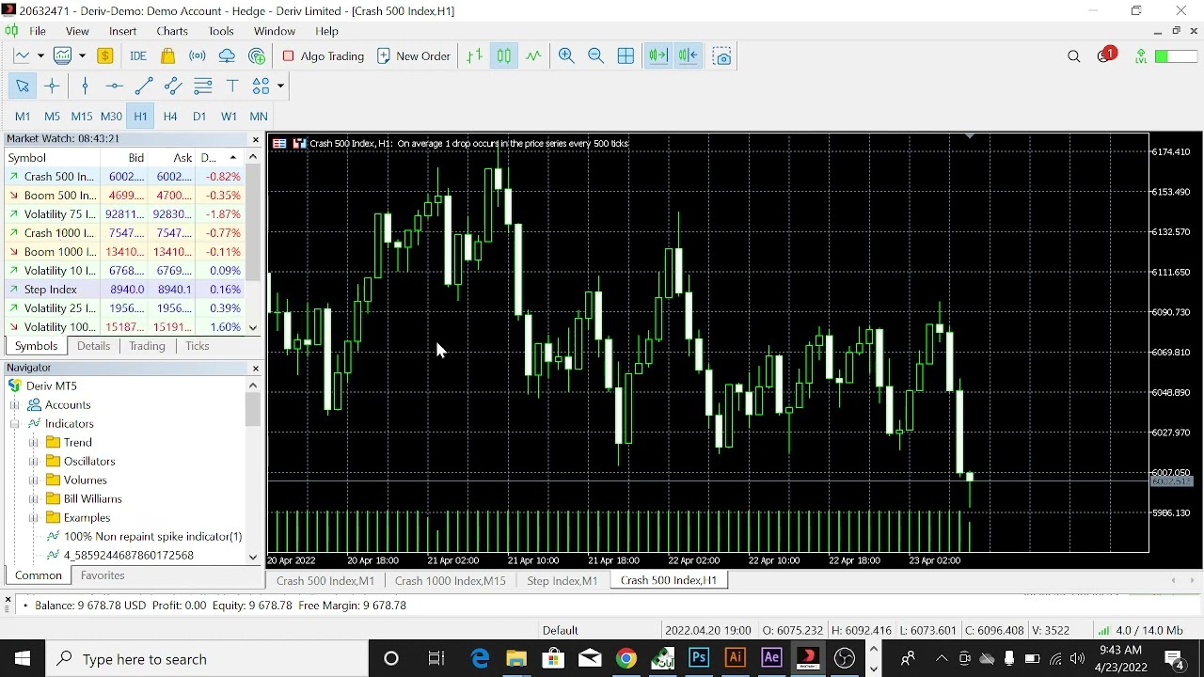Viewport: 1204px width, 677px height.
Task: Open the Insert menu
Action: pos(123,31)
